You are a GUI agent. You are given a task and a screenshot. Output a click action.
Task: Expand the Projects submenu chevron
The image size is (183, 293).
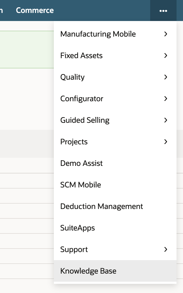coord(166,142)
